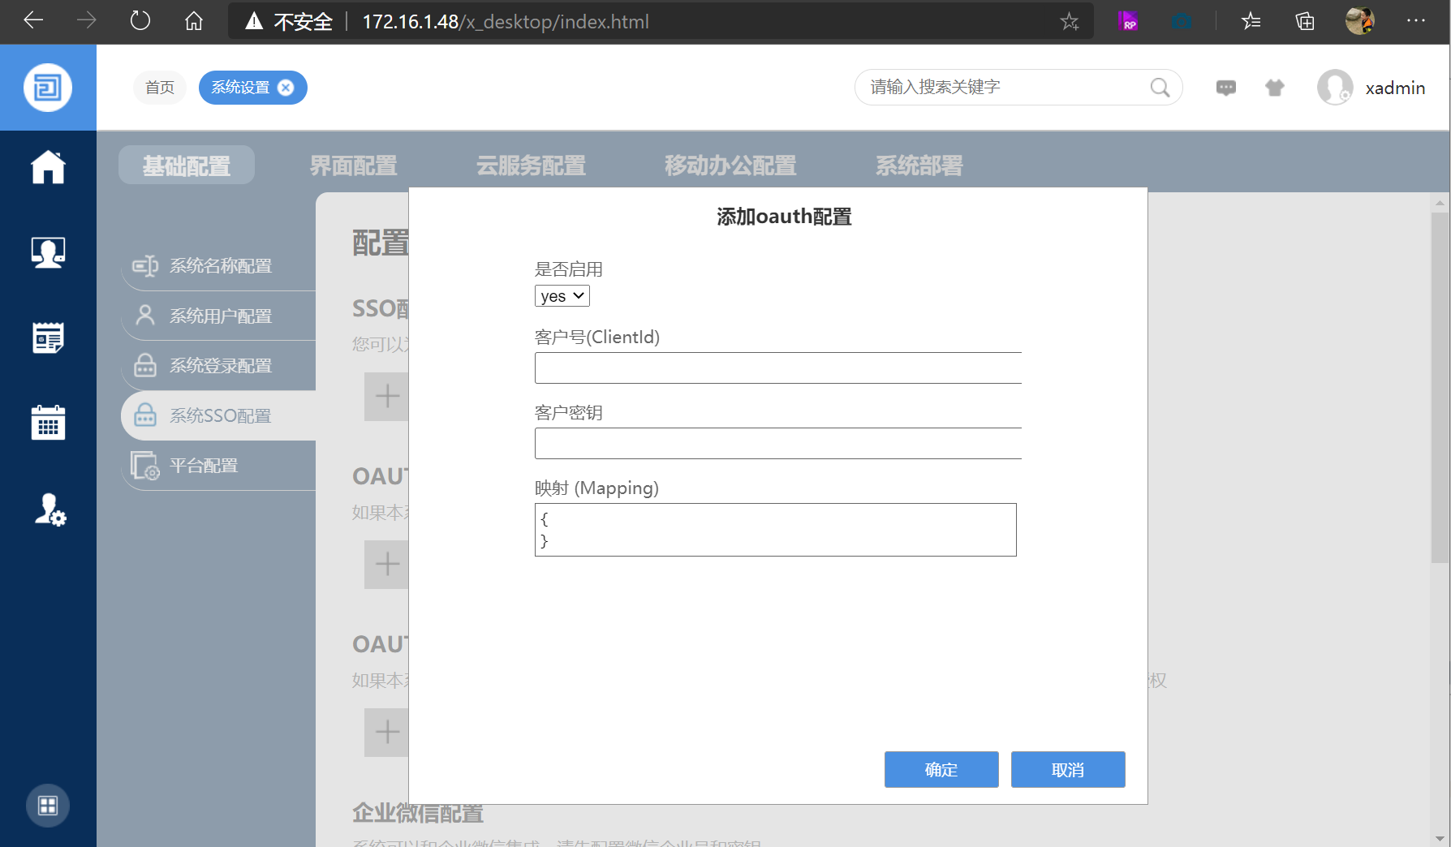Close the 系统设置 tab

[x=286, y=88]
